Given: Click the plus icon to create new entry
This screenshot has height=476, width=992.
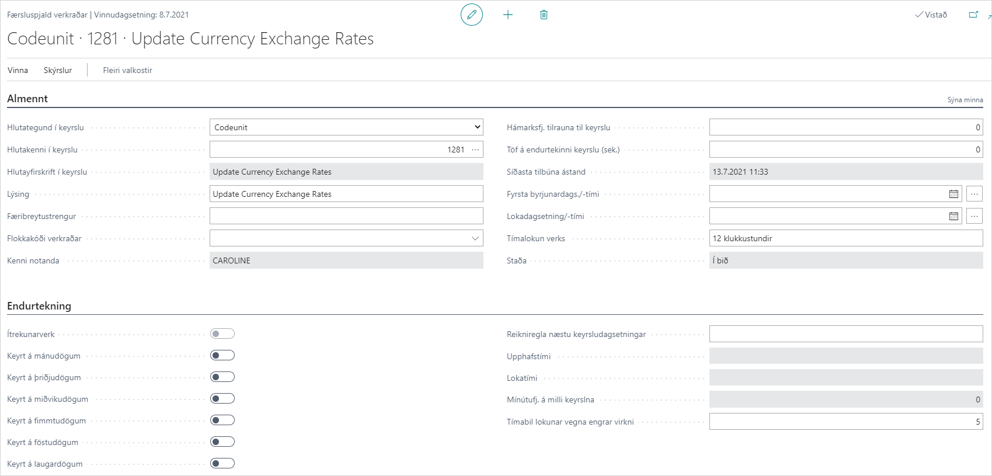Looking at the screenshot, I should click(x=508, y=15).
